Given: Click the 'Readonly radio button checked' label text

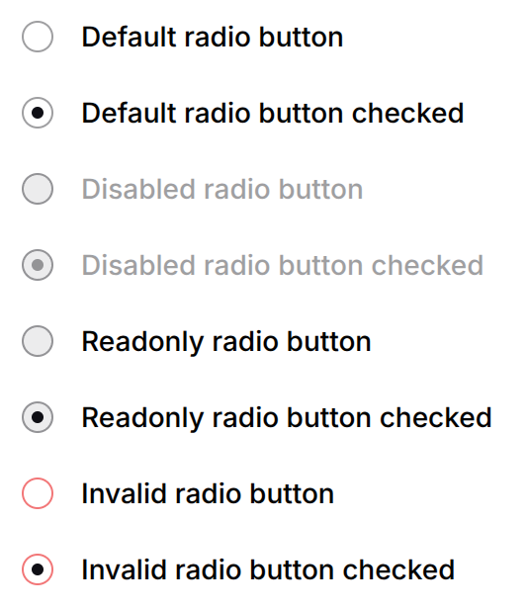Looking at the screenshot, I should point(287,419).
